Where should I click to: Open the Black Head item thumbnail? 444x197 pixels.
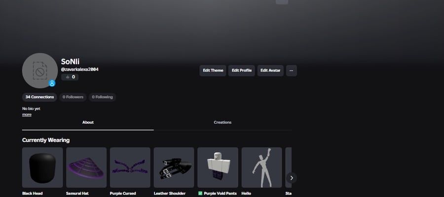tap(42, 167)
